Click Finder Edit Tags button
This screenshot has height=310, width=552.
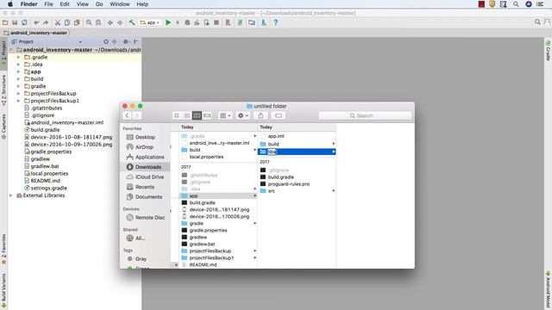click(279, 115)
